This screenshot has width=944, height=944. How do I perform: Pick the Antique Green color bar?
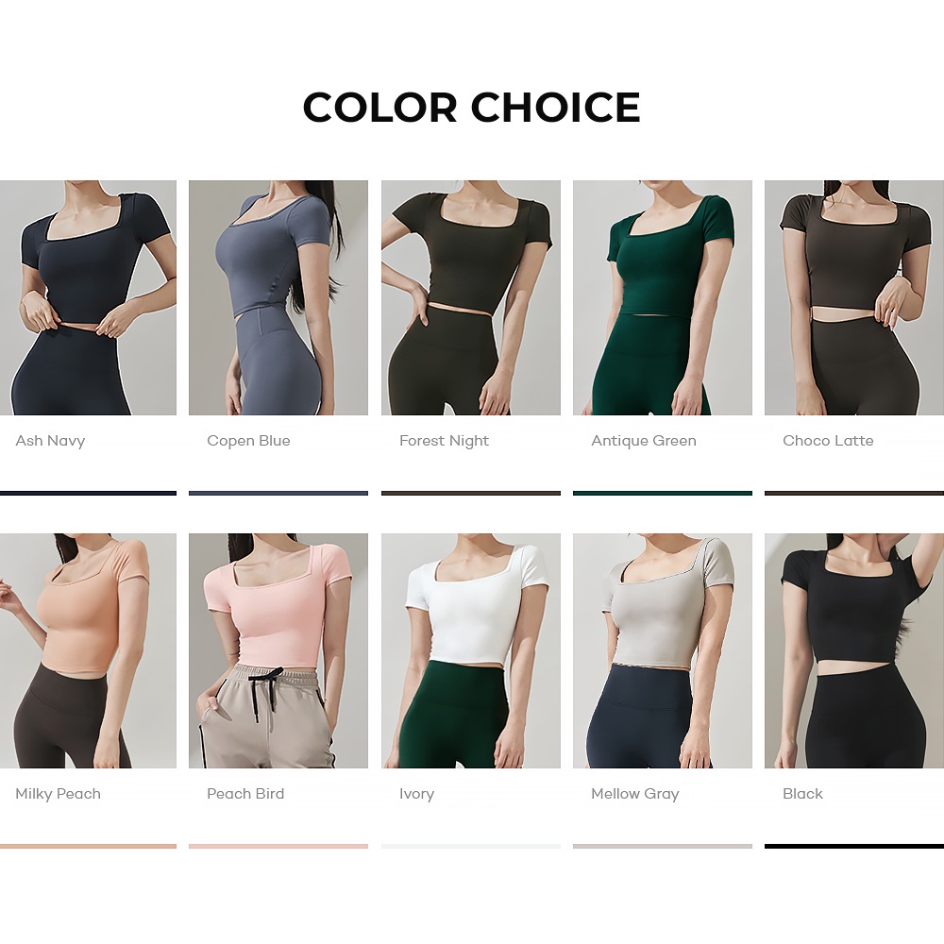pos(663,493)
